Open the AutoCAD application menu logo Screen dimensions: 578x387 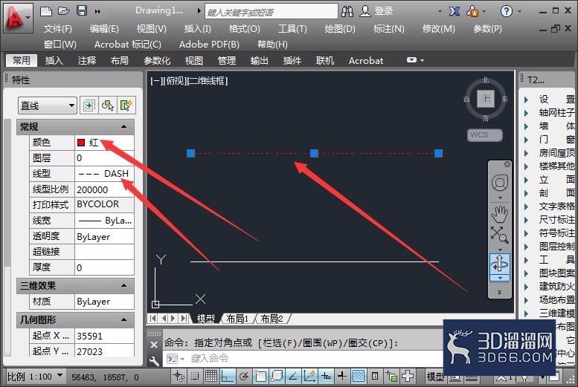tap(17, 18)
